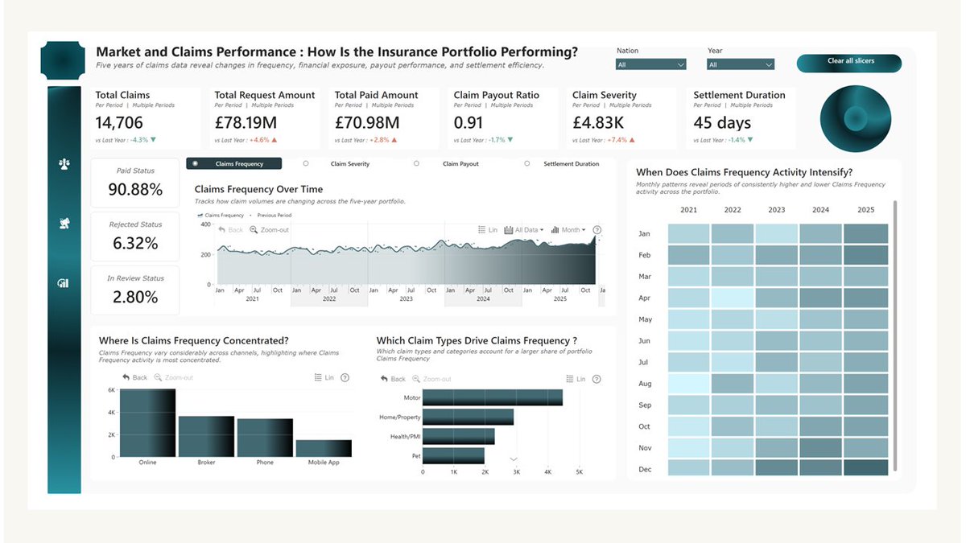
Task: Click the circular teal graphic at top right
Action: tap(856, 119)
